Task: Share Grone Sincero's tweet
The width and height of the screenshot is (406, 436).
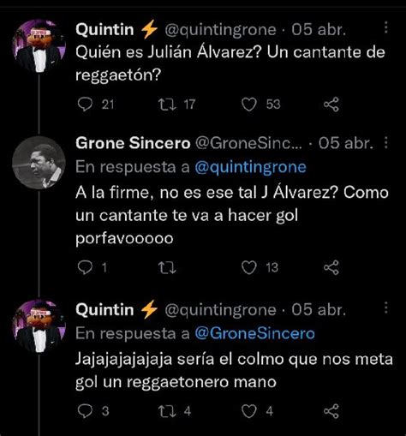Action: point(331,267)
